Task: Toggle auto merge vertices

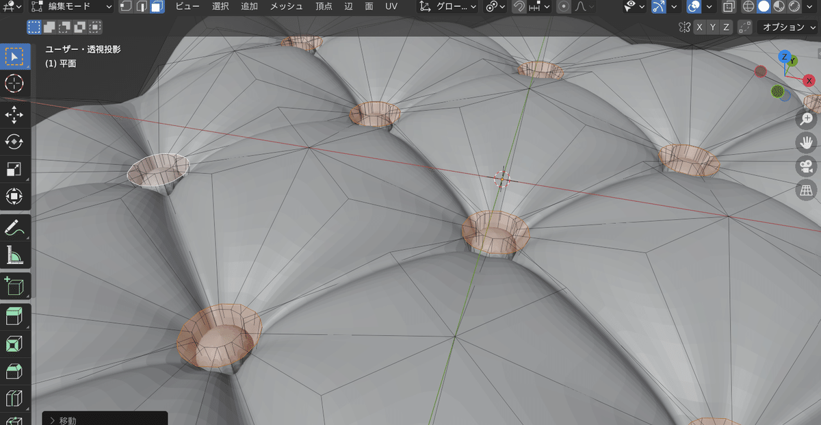Action: tap(745, 27)
